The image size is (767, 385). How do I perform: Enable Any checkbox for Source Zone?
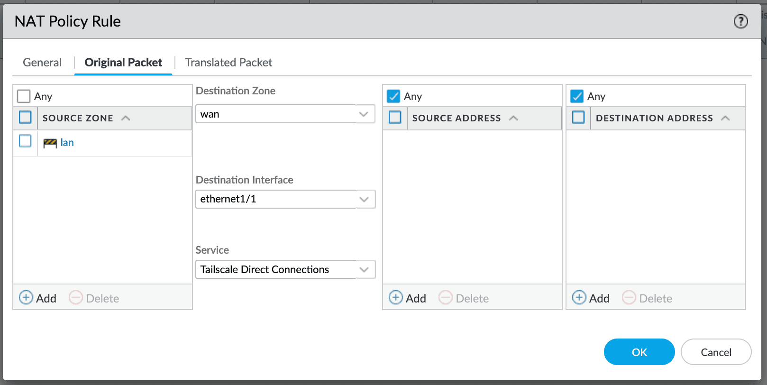click(x=24, y=96)
